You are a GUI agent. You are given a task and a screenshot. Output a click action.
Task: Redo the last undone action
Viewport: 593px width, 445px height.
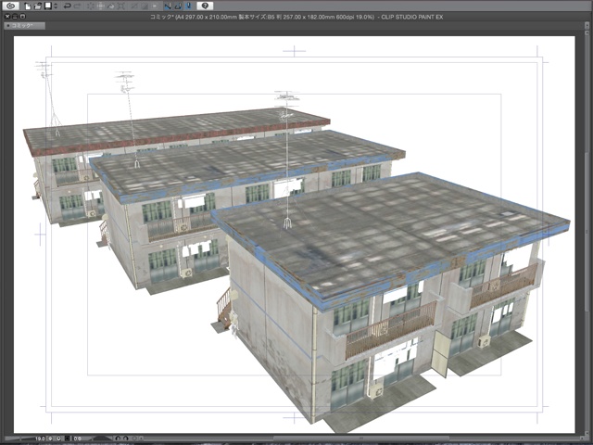pyautogui.click(x=77, y=6)
